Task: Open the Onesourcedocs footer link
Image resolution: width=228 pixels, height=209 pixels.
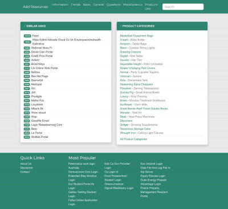Action: point(114,184)
